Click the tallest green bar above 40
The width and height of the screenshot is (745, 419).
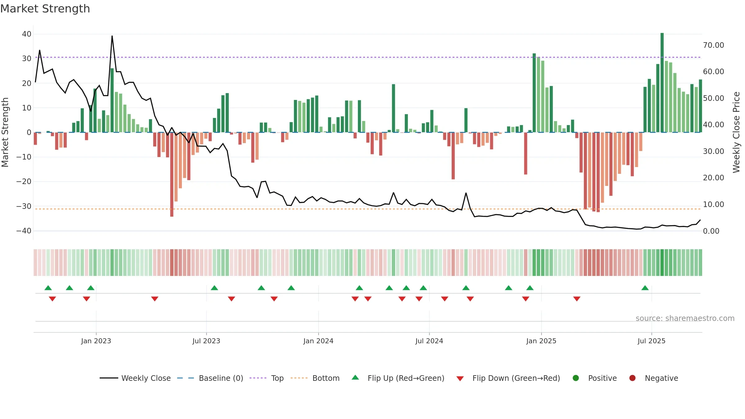pos(662,83)
